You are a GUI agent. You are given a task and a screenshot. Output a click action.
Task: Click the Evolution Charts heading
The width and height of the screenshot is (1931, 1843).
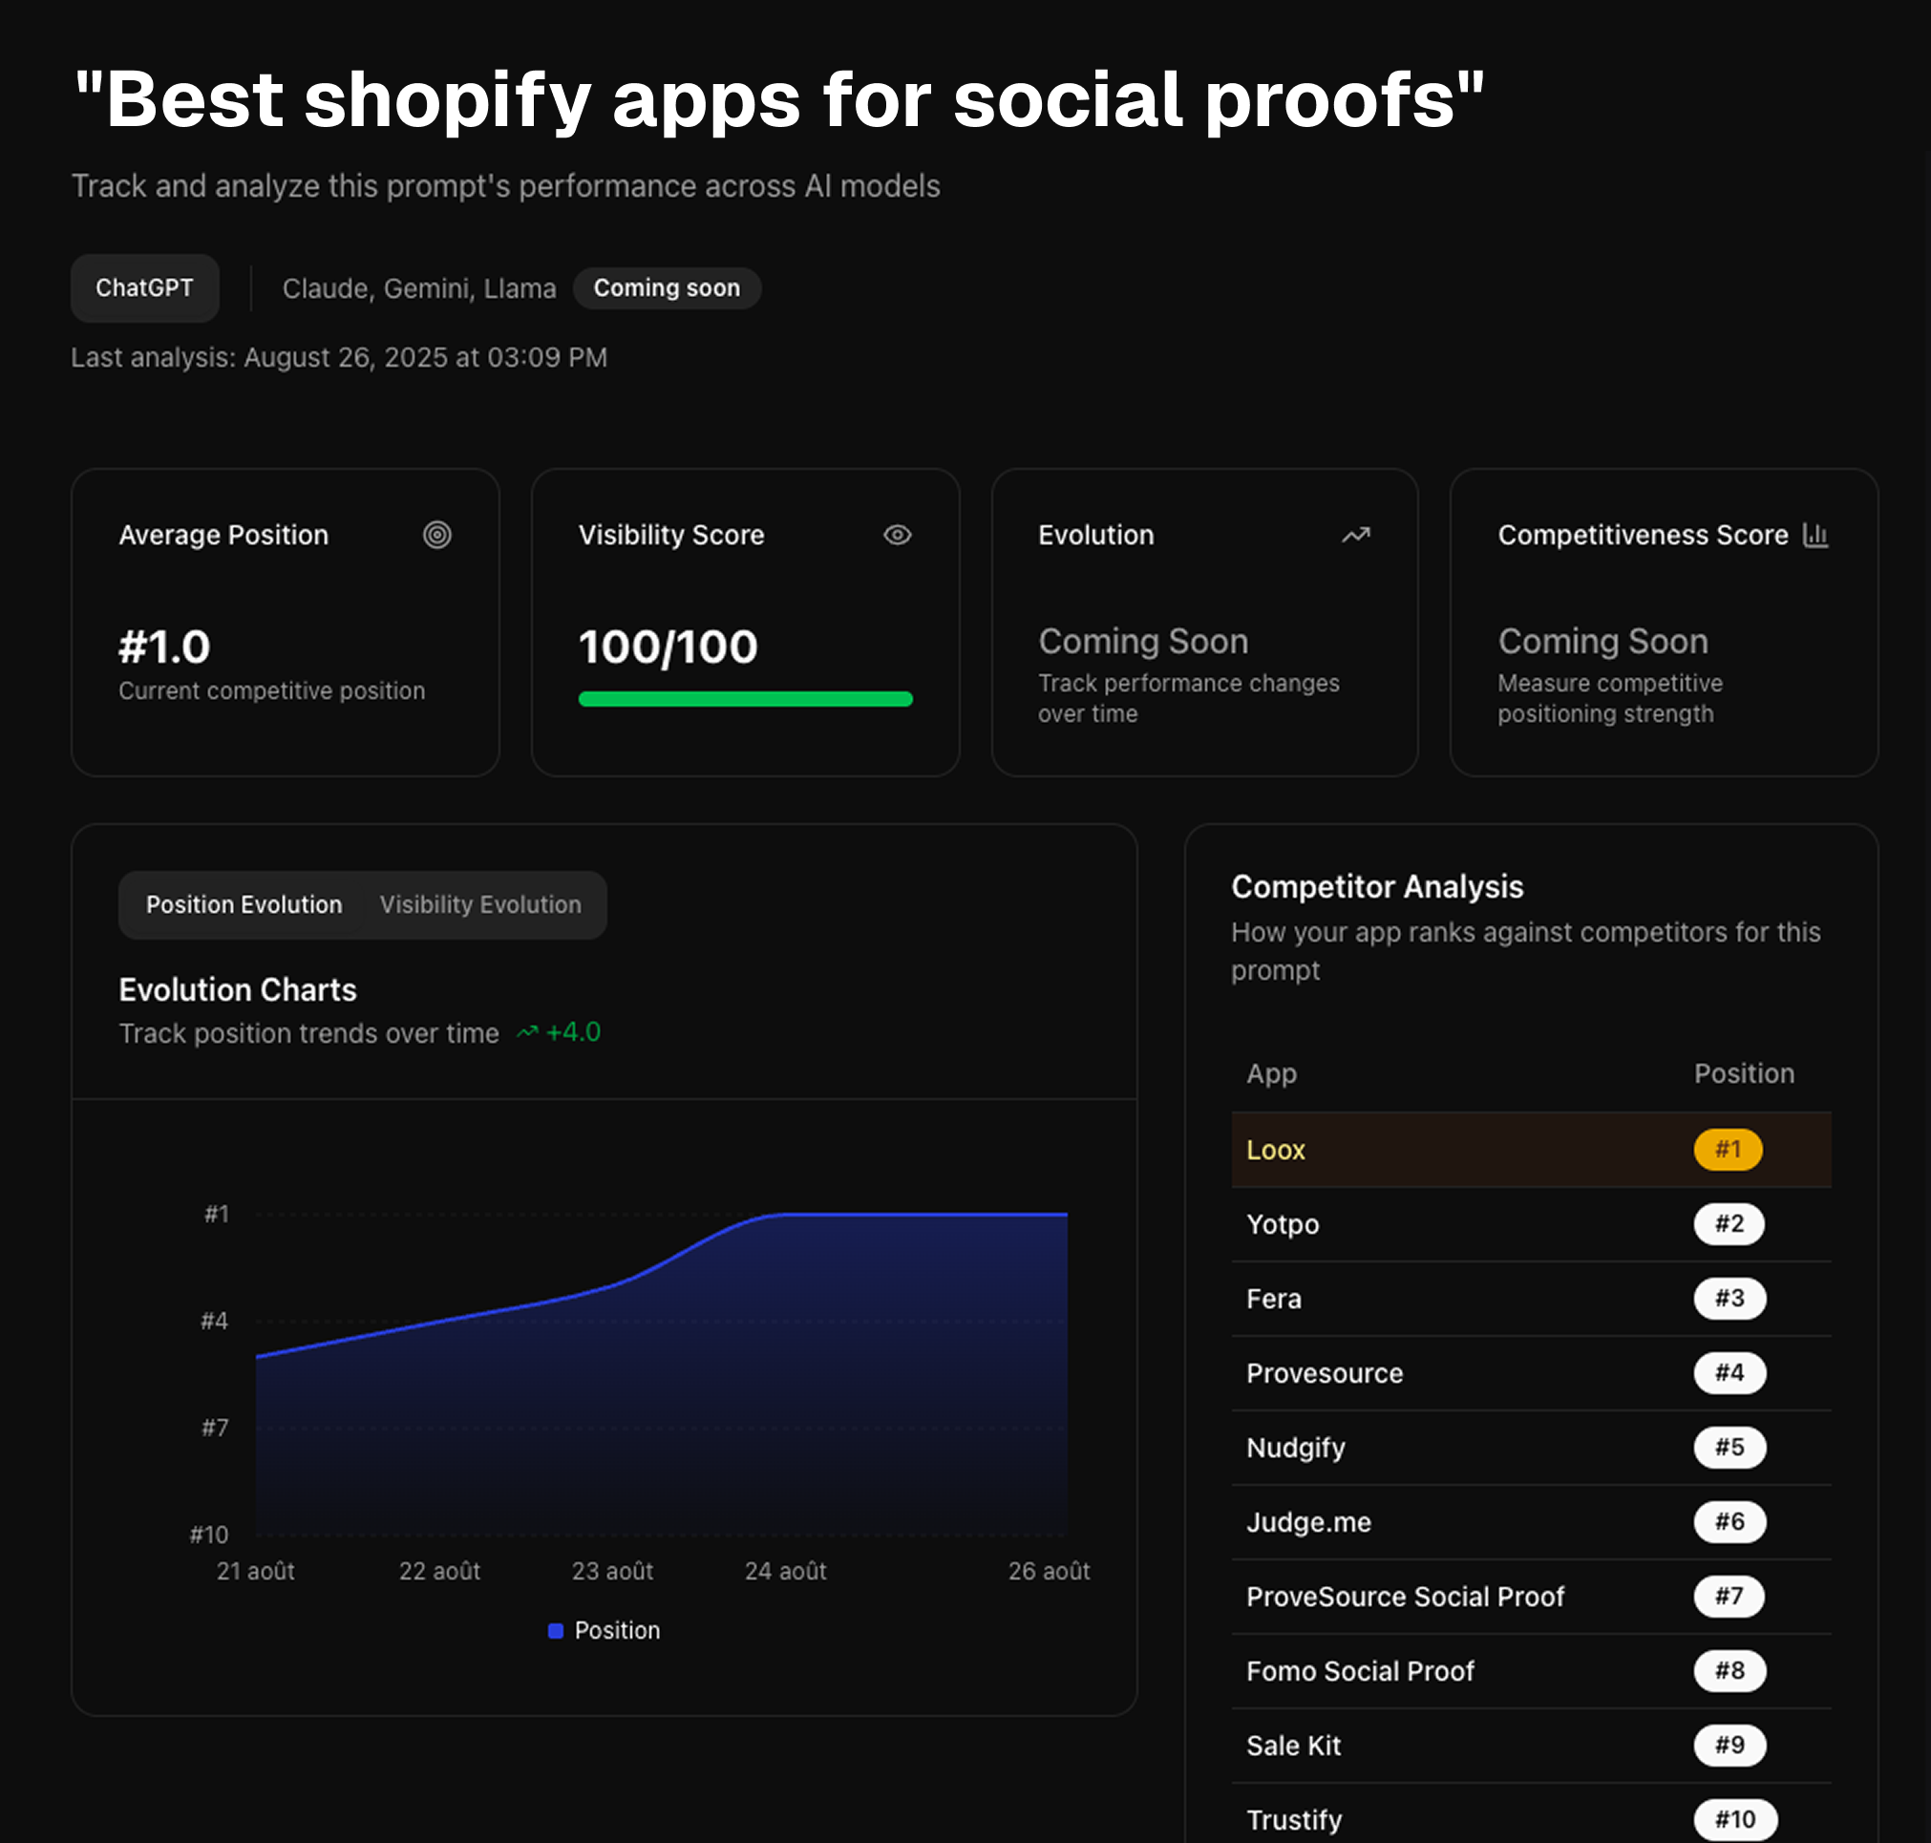point(238,989)
